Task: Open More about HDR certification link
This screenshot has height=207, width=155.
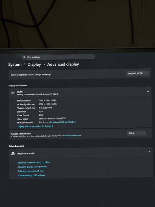Action: 62,122
